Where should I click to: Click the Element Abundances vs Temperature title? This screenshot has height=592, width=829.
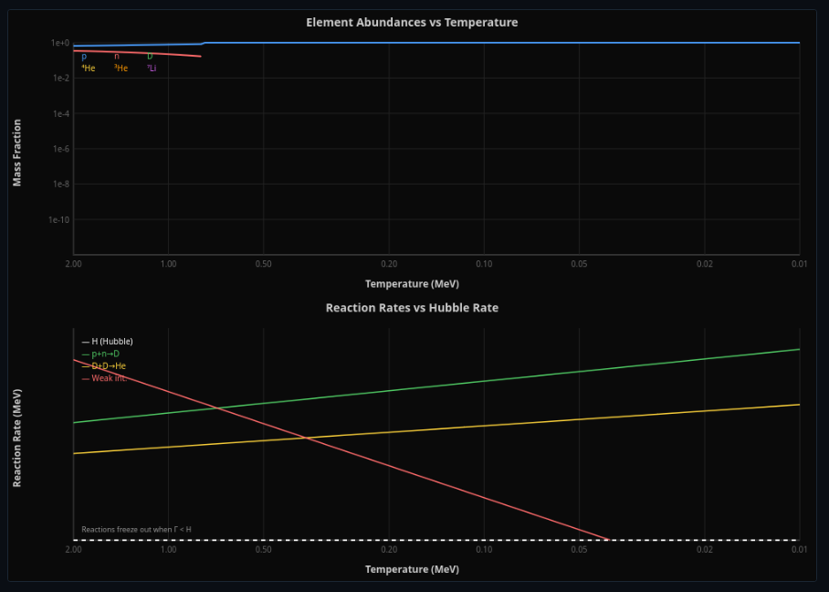pyautogui.click(x=412, y=22)
